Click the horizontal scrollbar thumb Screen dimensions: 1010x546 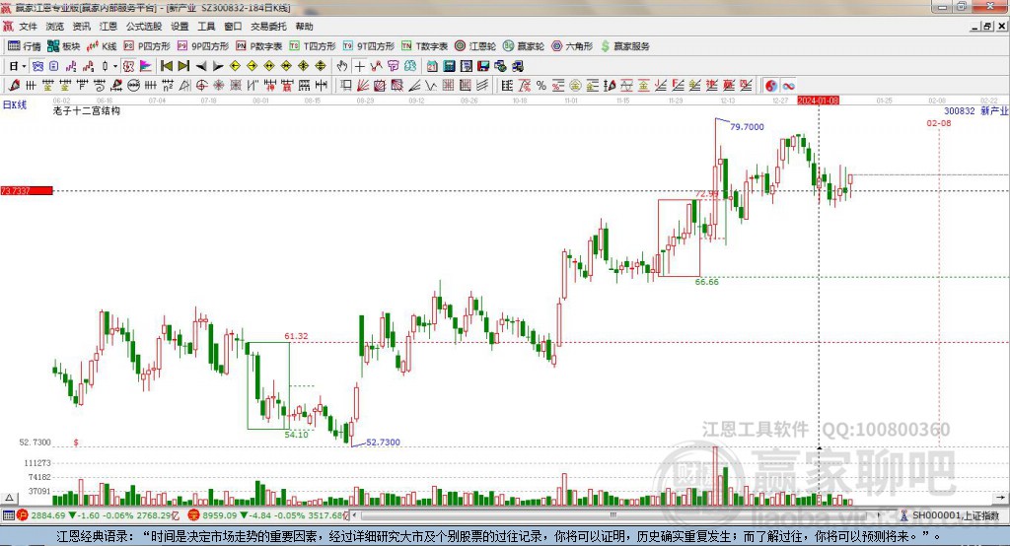click(613, 515)
